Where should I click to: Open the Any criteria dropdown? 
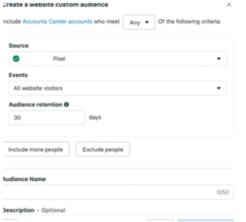[x=139, y=22]
